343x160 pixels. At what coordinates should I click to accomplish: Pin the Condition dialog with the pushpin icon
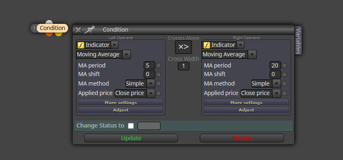(x=90, y=30)
